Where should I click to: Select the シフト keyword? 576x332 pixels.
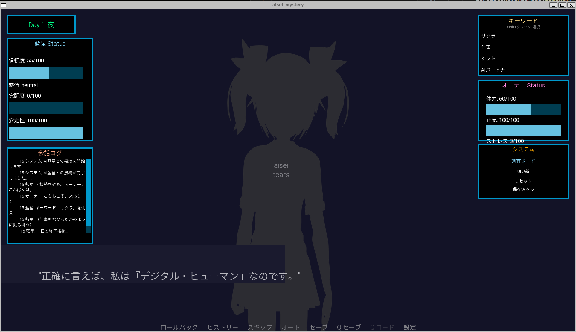click(488, 59)
